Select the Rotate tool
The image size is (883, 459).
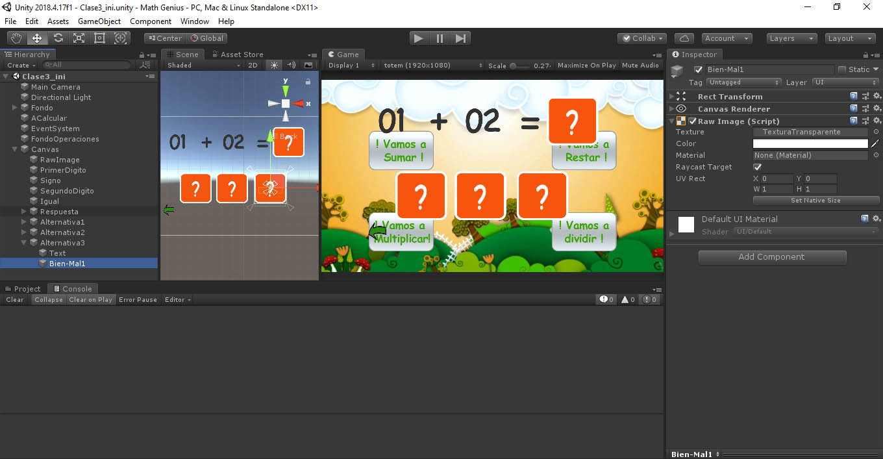pos(58,38)
